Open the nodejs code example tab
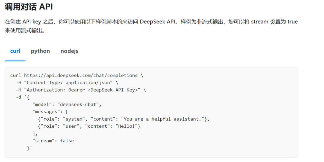The image size is (324, 162). [x=69, y=51]
